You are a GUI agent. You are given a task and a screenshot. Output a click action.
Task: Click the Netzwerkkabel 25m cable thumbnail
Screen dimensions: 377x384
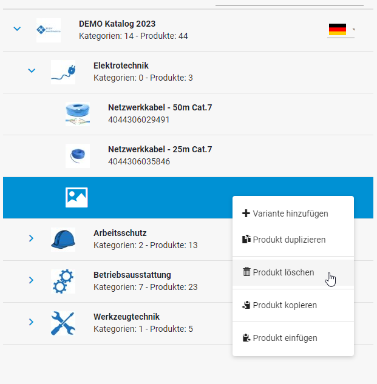point(78,156)
